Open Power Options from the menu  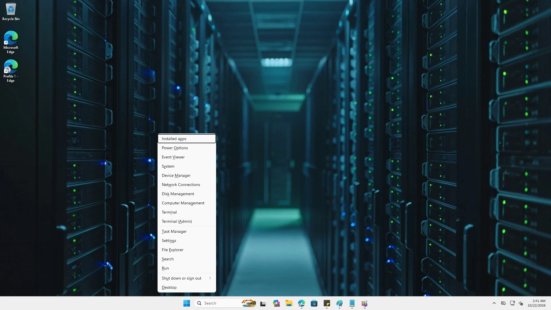pyautogui.click(x=187, y=148)
